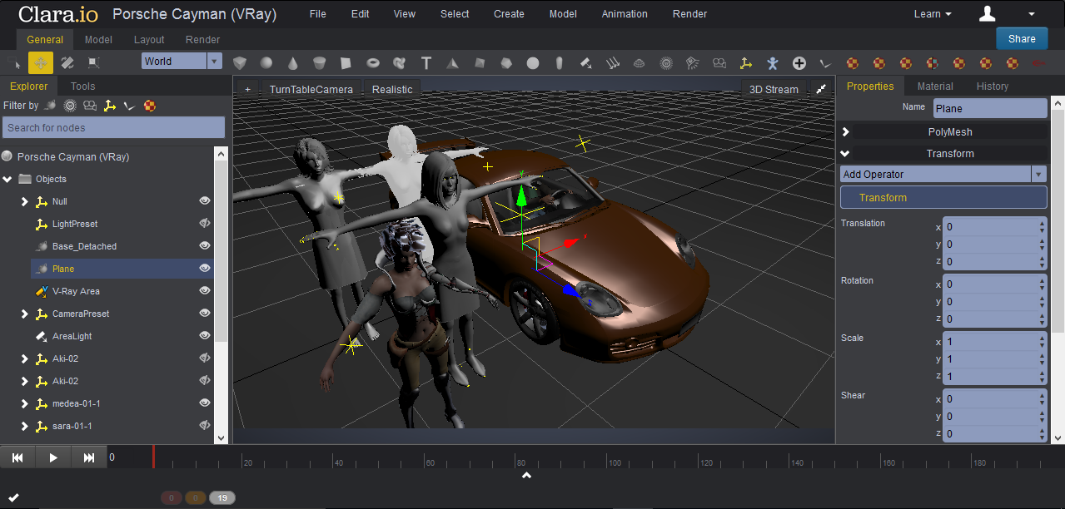Filter explorer by mesh objects
The width and height of the screenshot is (1065, 509).
(50, 106)
